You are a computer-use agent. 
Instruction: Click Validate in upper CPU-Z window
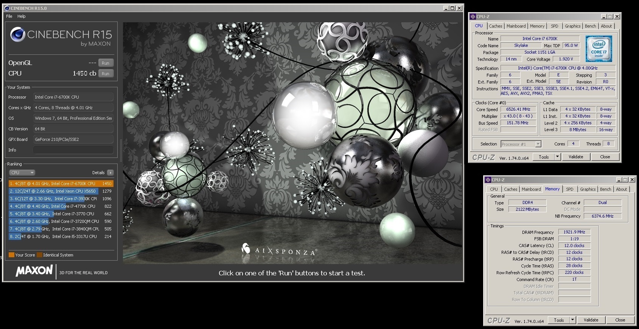tap(576, 157)
